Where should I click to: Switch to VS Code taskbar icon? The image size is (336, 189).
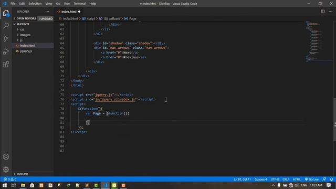pyautogui.click(x=105, y=185)
